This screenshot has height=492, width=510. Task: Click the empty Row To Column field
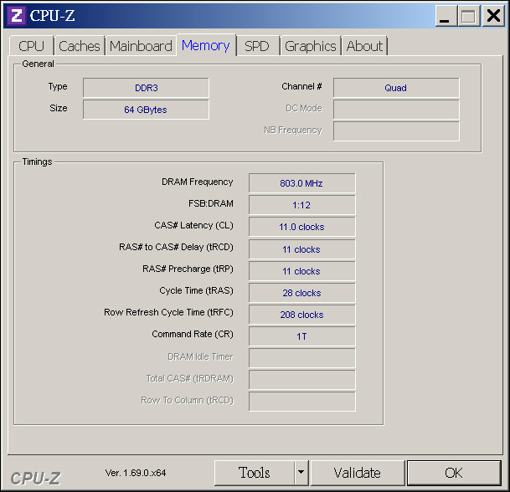click(302, 402)
